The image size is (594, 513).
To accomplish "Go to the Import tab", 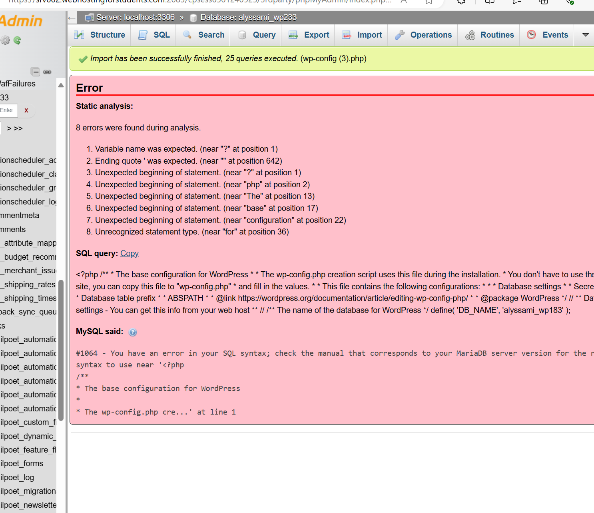I will [x=362, y=35].
